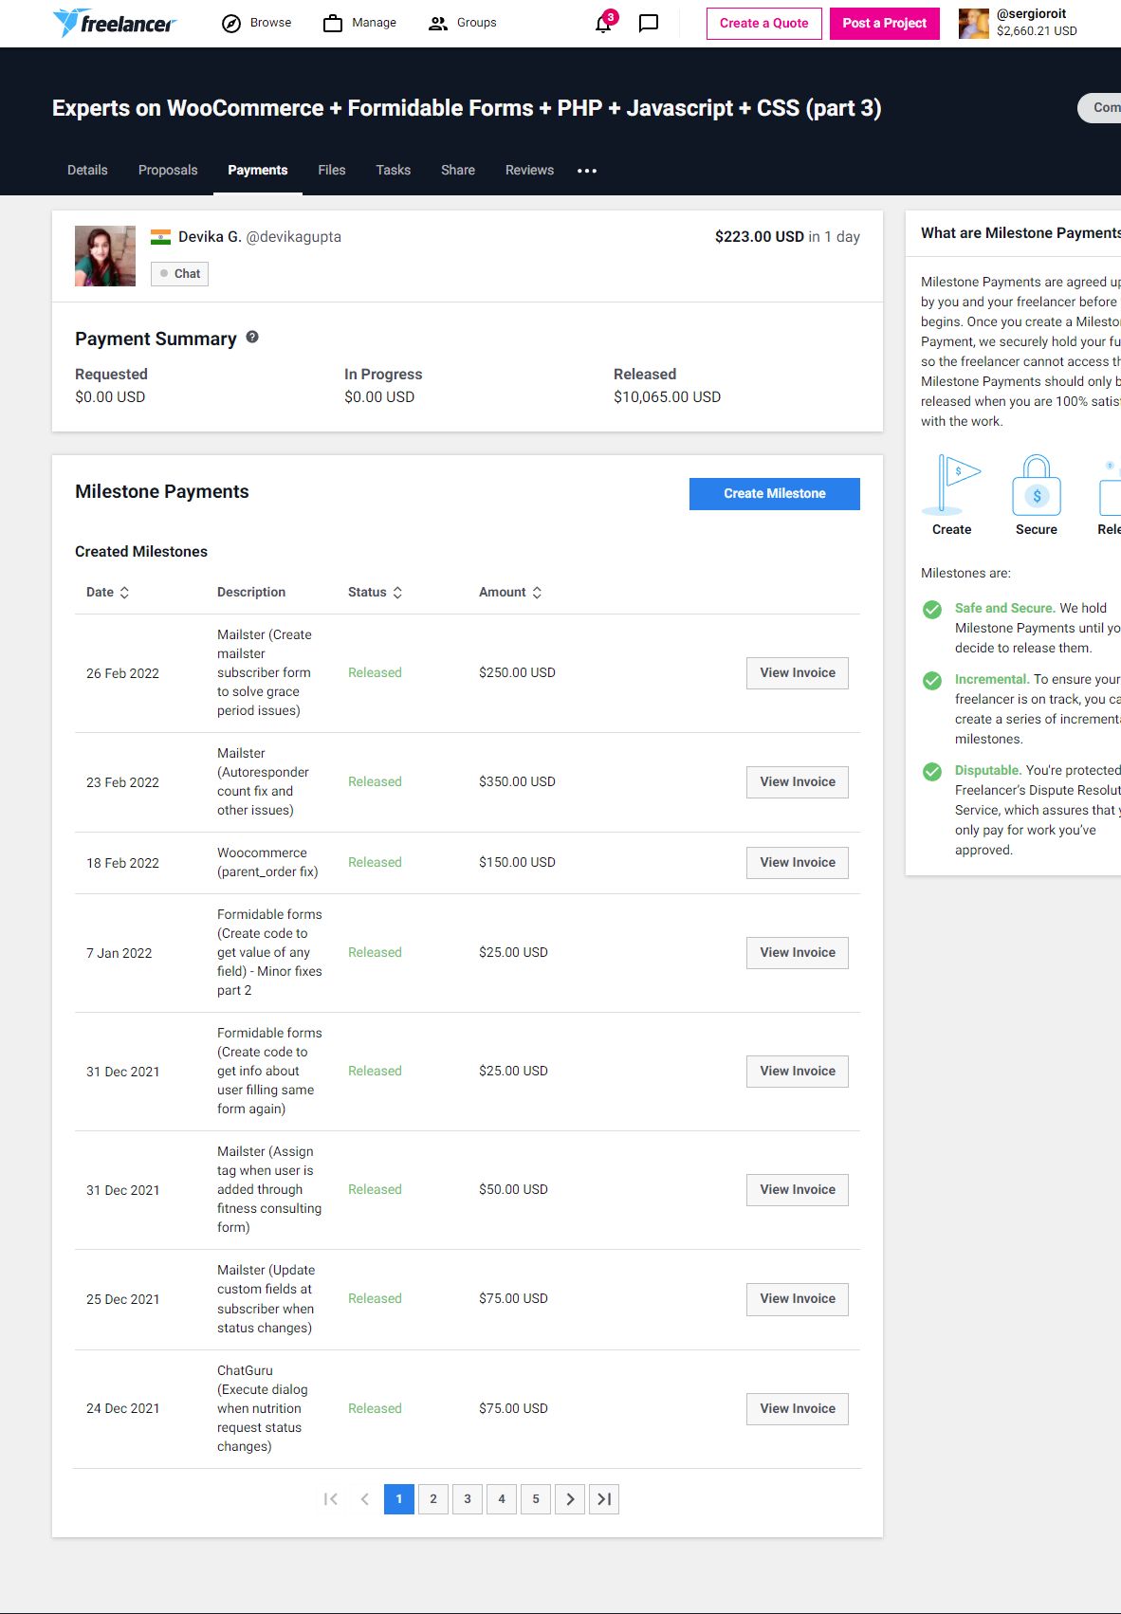Open the @devikagupta username link
This screenshot has width=1121, height=1614.
(294, 237)
